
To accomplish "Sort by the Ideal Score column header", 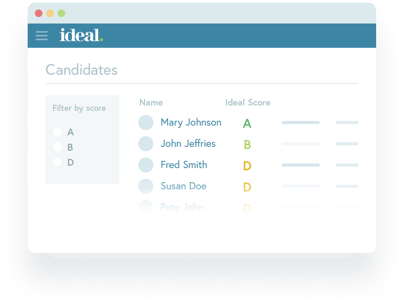I will [248, 102].
